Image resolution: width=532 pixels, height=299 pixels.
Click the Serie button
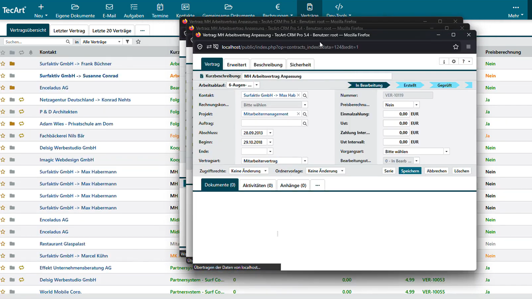pos(389,171)
